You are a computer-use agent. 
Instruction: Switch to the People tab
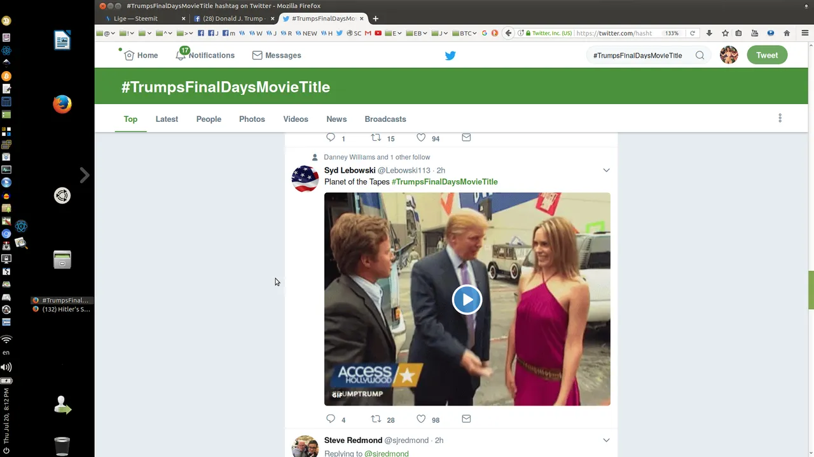pyautogui.click(x=209, y=119)
